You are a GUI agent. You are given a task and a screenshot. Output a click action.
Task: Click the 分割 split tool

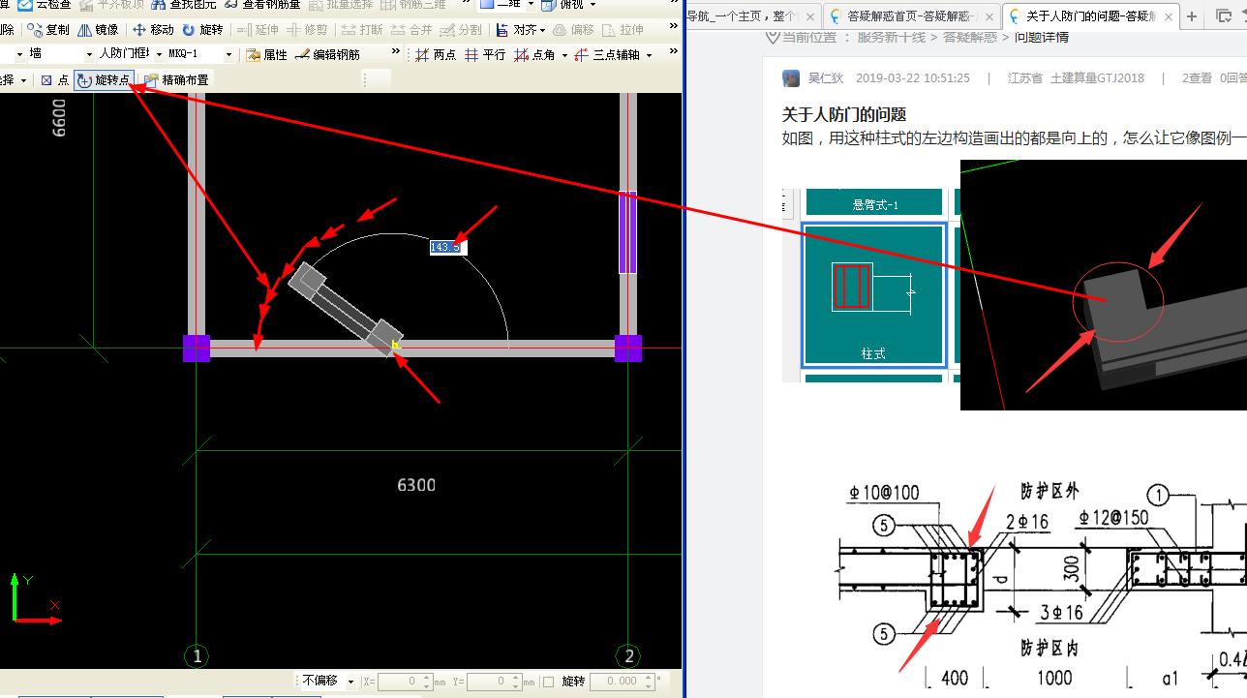[461, 30]
